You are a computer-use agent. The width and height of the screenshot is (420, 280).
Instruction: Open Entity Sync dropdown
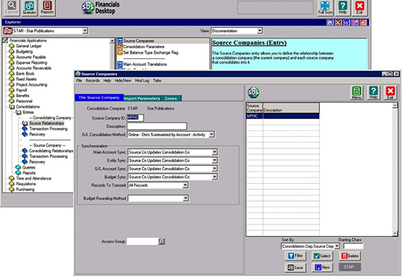(215, 160)
